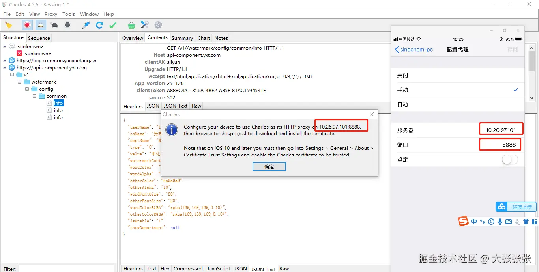Enable throttling with the turtle icon
The image size is (539, 272).
coord(54,25)
